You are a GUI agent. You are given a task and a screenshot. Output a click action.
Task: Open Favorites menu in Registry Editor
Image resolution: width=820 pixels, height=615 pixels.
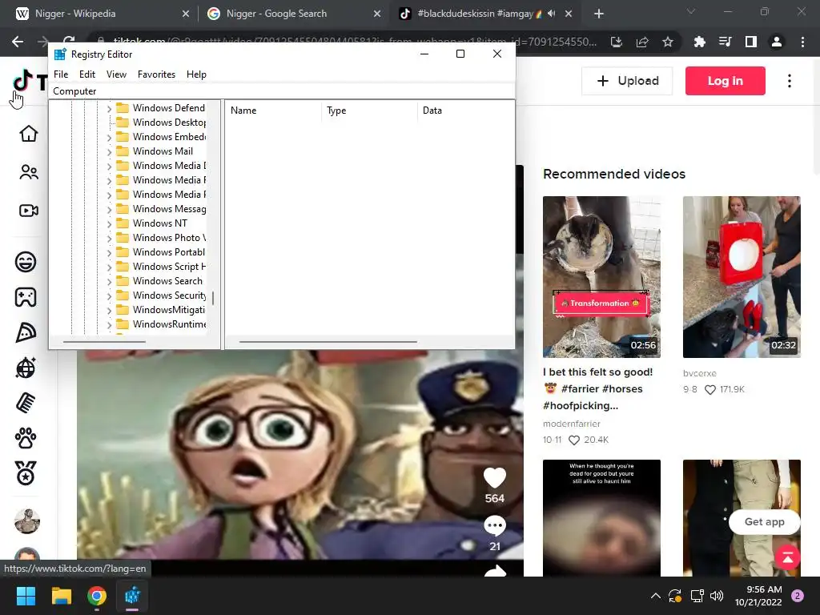[156, 74]
